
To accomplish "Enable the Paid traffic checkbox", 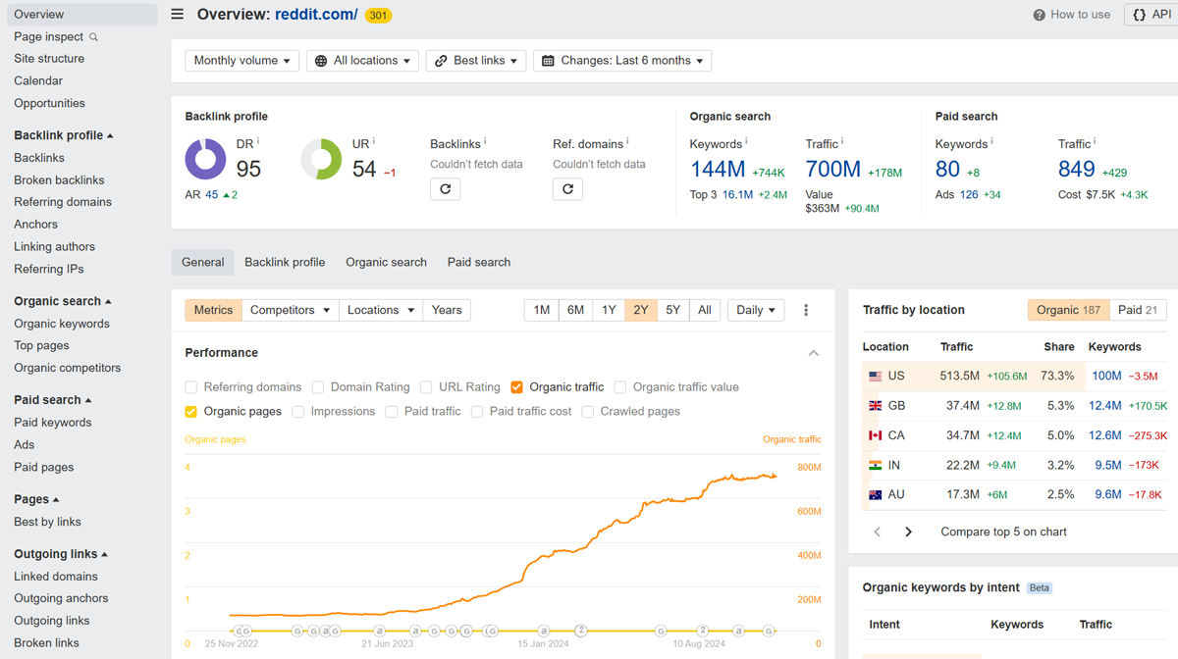I will [392, 412].
